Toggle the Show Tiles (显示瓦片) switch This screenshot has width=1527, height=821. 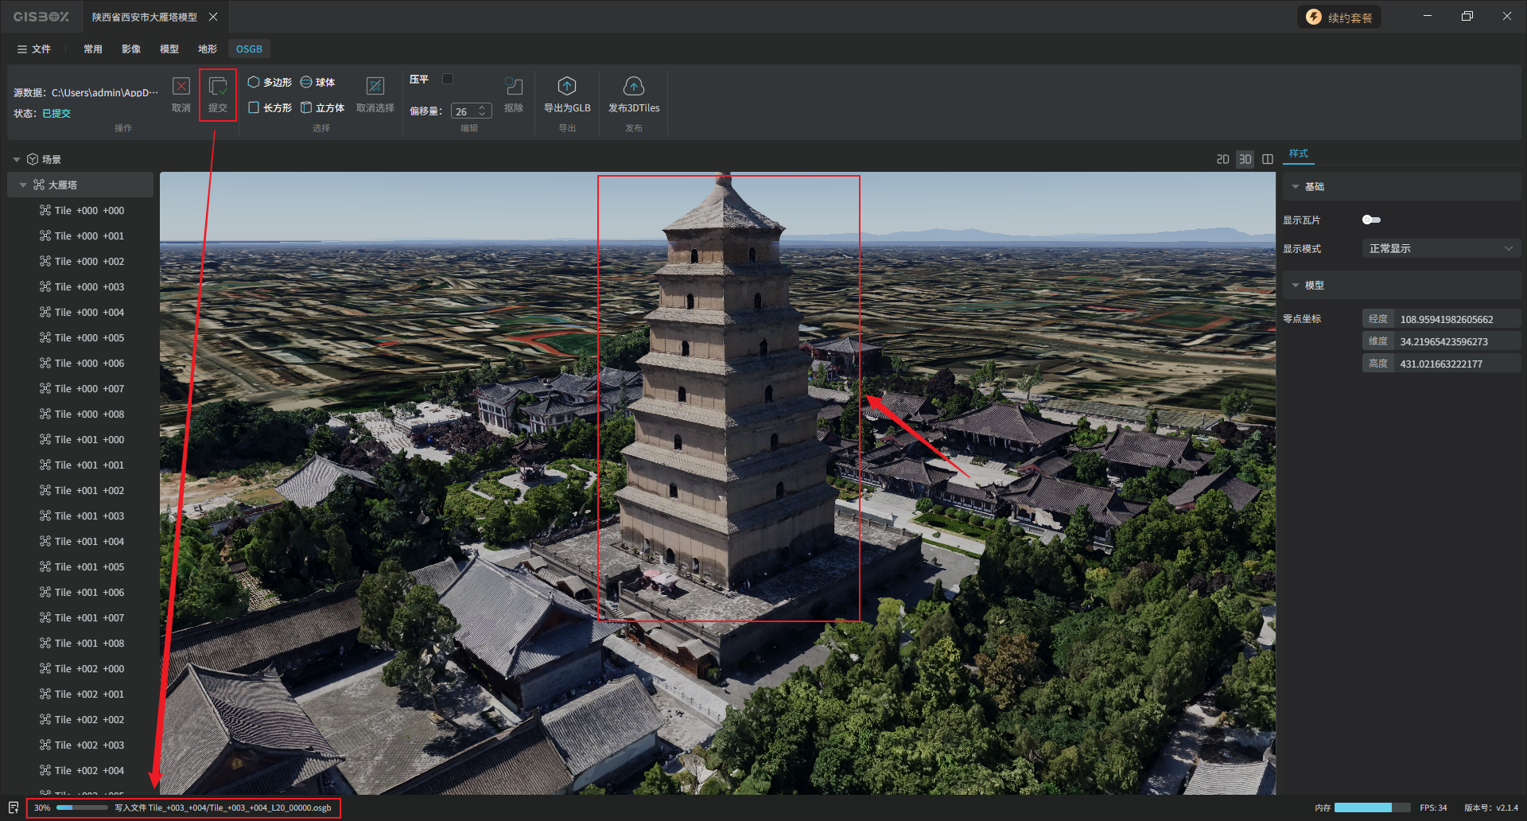tap(1371, 220)
